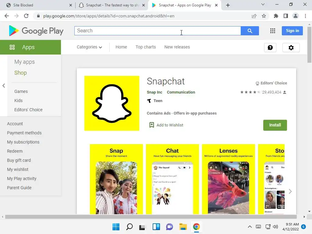
Task: Open the Chrome profile avatar icon
Action: click(x=296, y=16)
